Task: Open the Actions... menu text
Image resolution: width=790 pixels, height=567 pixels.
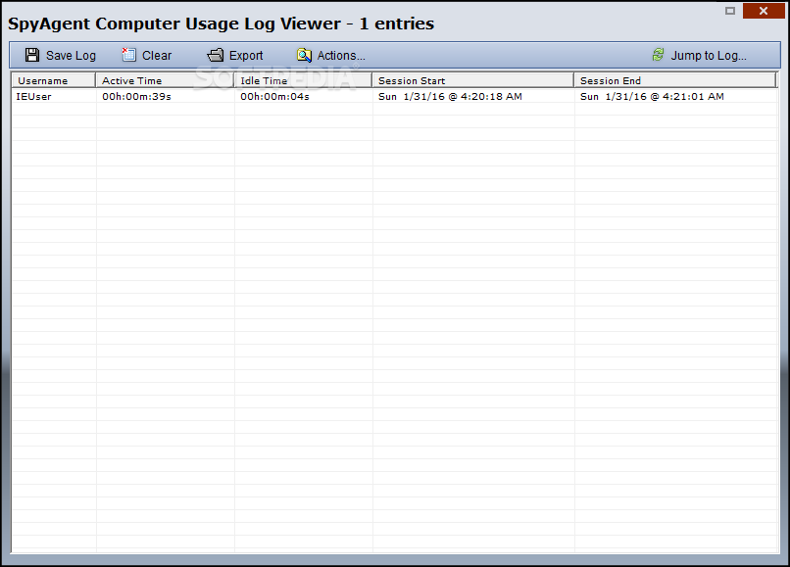Action: coord(341,56)
